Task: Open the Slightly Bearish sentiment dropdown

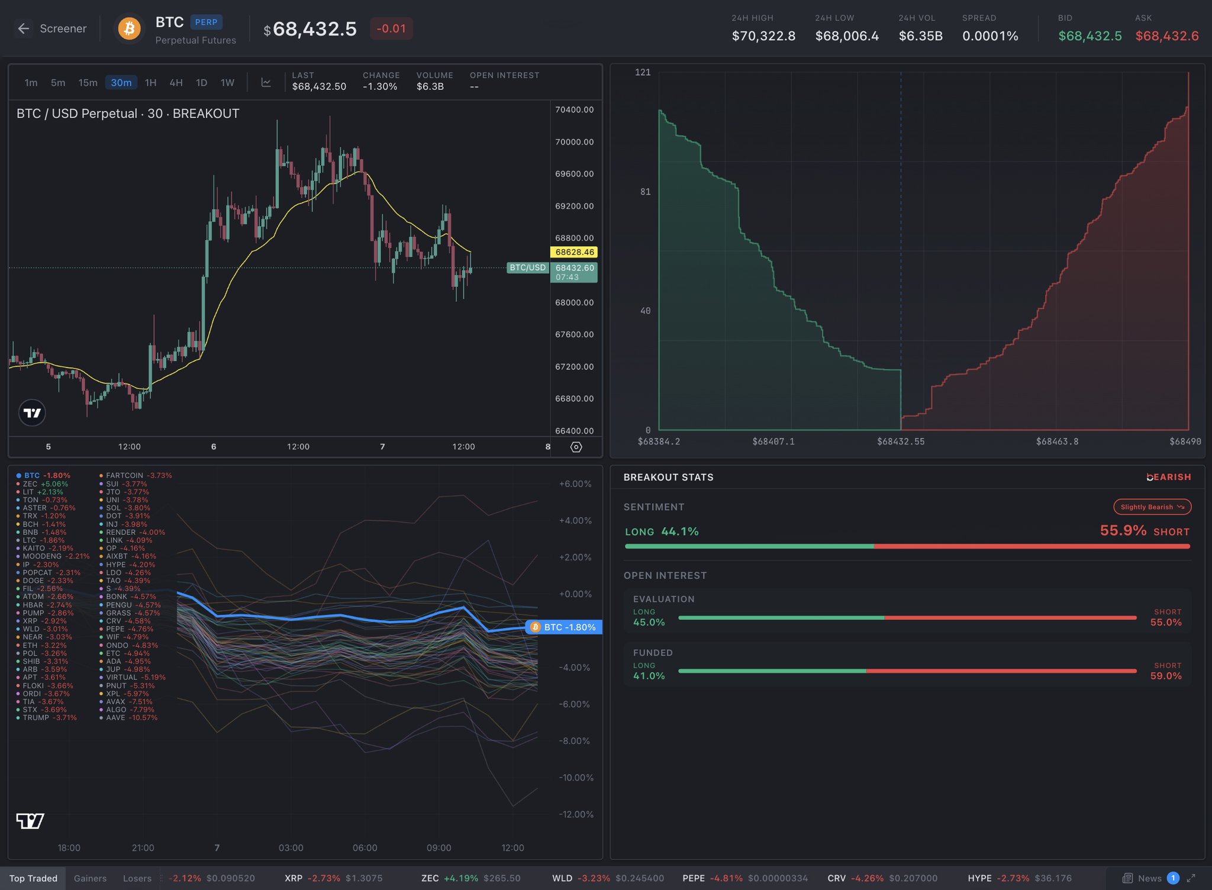Action: (x=1152, y=507)
